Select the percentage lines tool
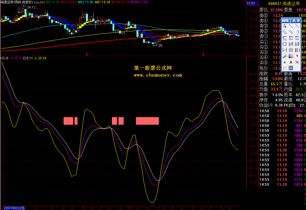Screen dimensions: 306x210 tap(291, 38)
